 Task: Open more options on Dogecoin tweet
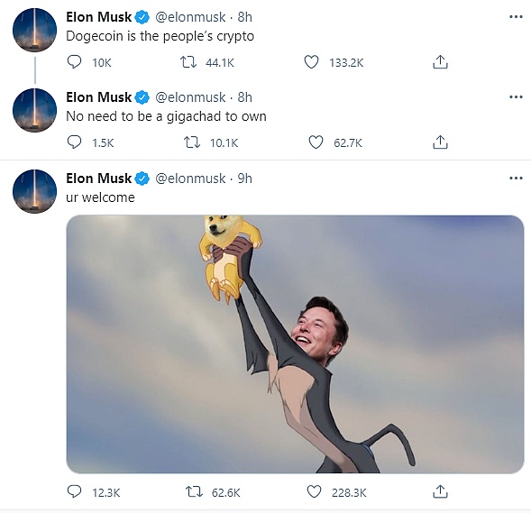click(516, 17)
